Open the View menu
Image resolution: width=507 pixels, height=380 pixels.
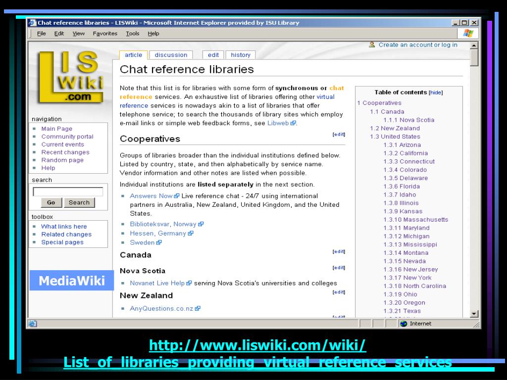(79, 34)
